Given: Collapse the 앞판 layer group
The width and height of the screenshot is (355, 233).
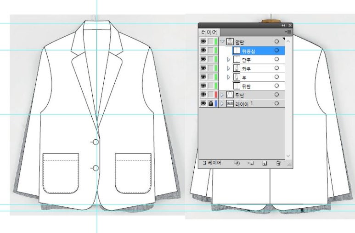Looking at the screenshot, I should click(222, 42).
